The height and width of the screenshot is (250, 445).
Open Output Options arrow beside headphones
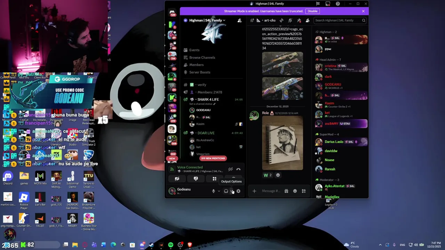(x=232, y=191)
